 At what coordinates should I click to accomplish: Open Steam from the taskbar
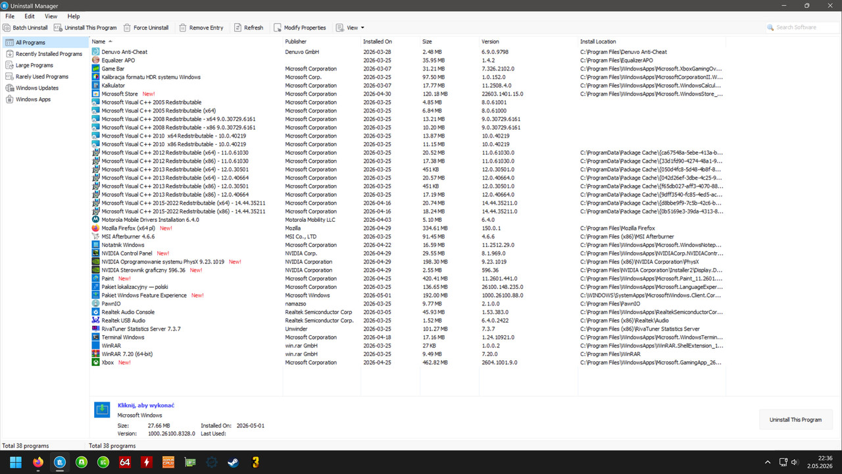click(x=233, y=462)
